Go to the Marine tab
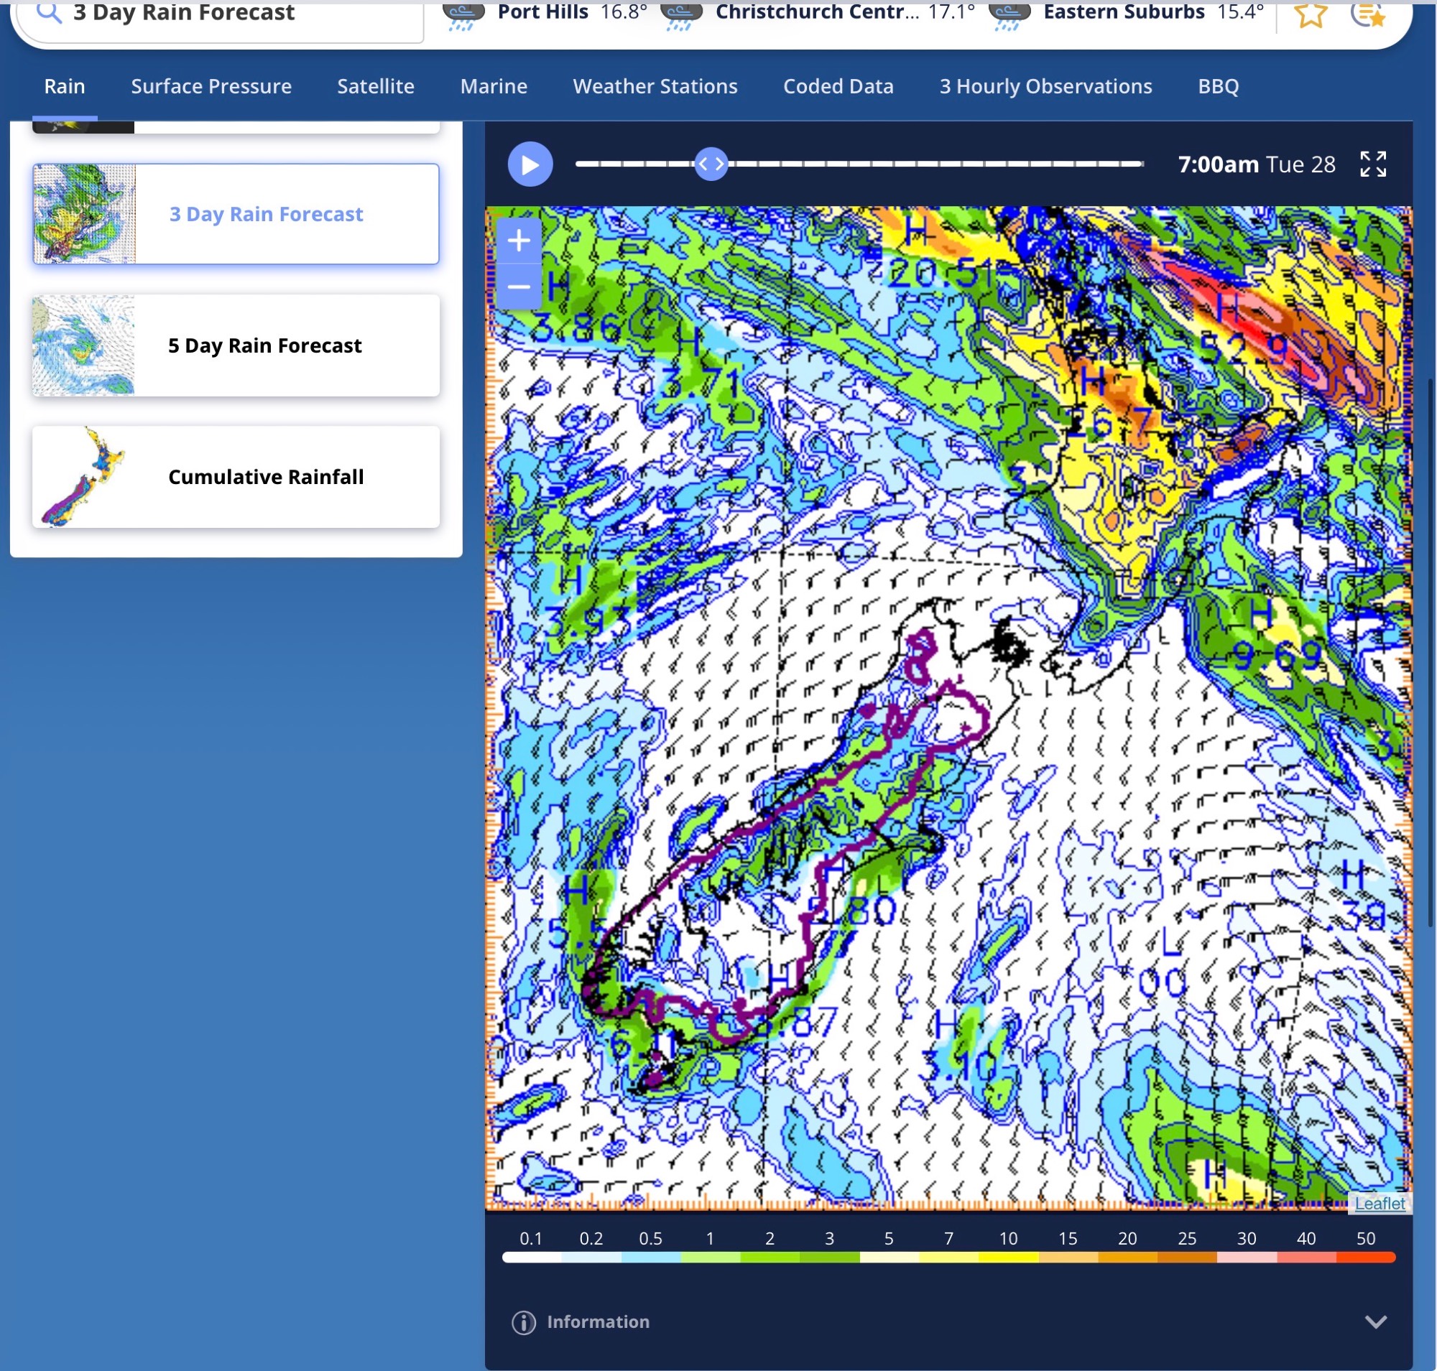Image resolution: width=1437 pixels, height=1371 pixels. (x=494, y=86)
